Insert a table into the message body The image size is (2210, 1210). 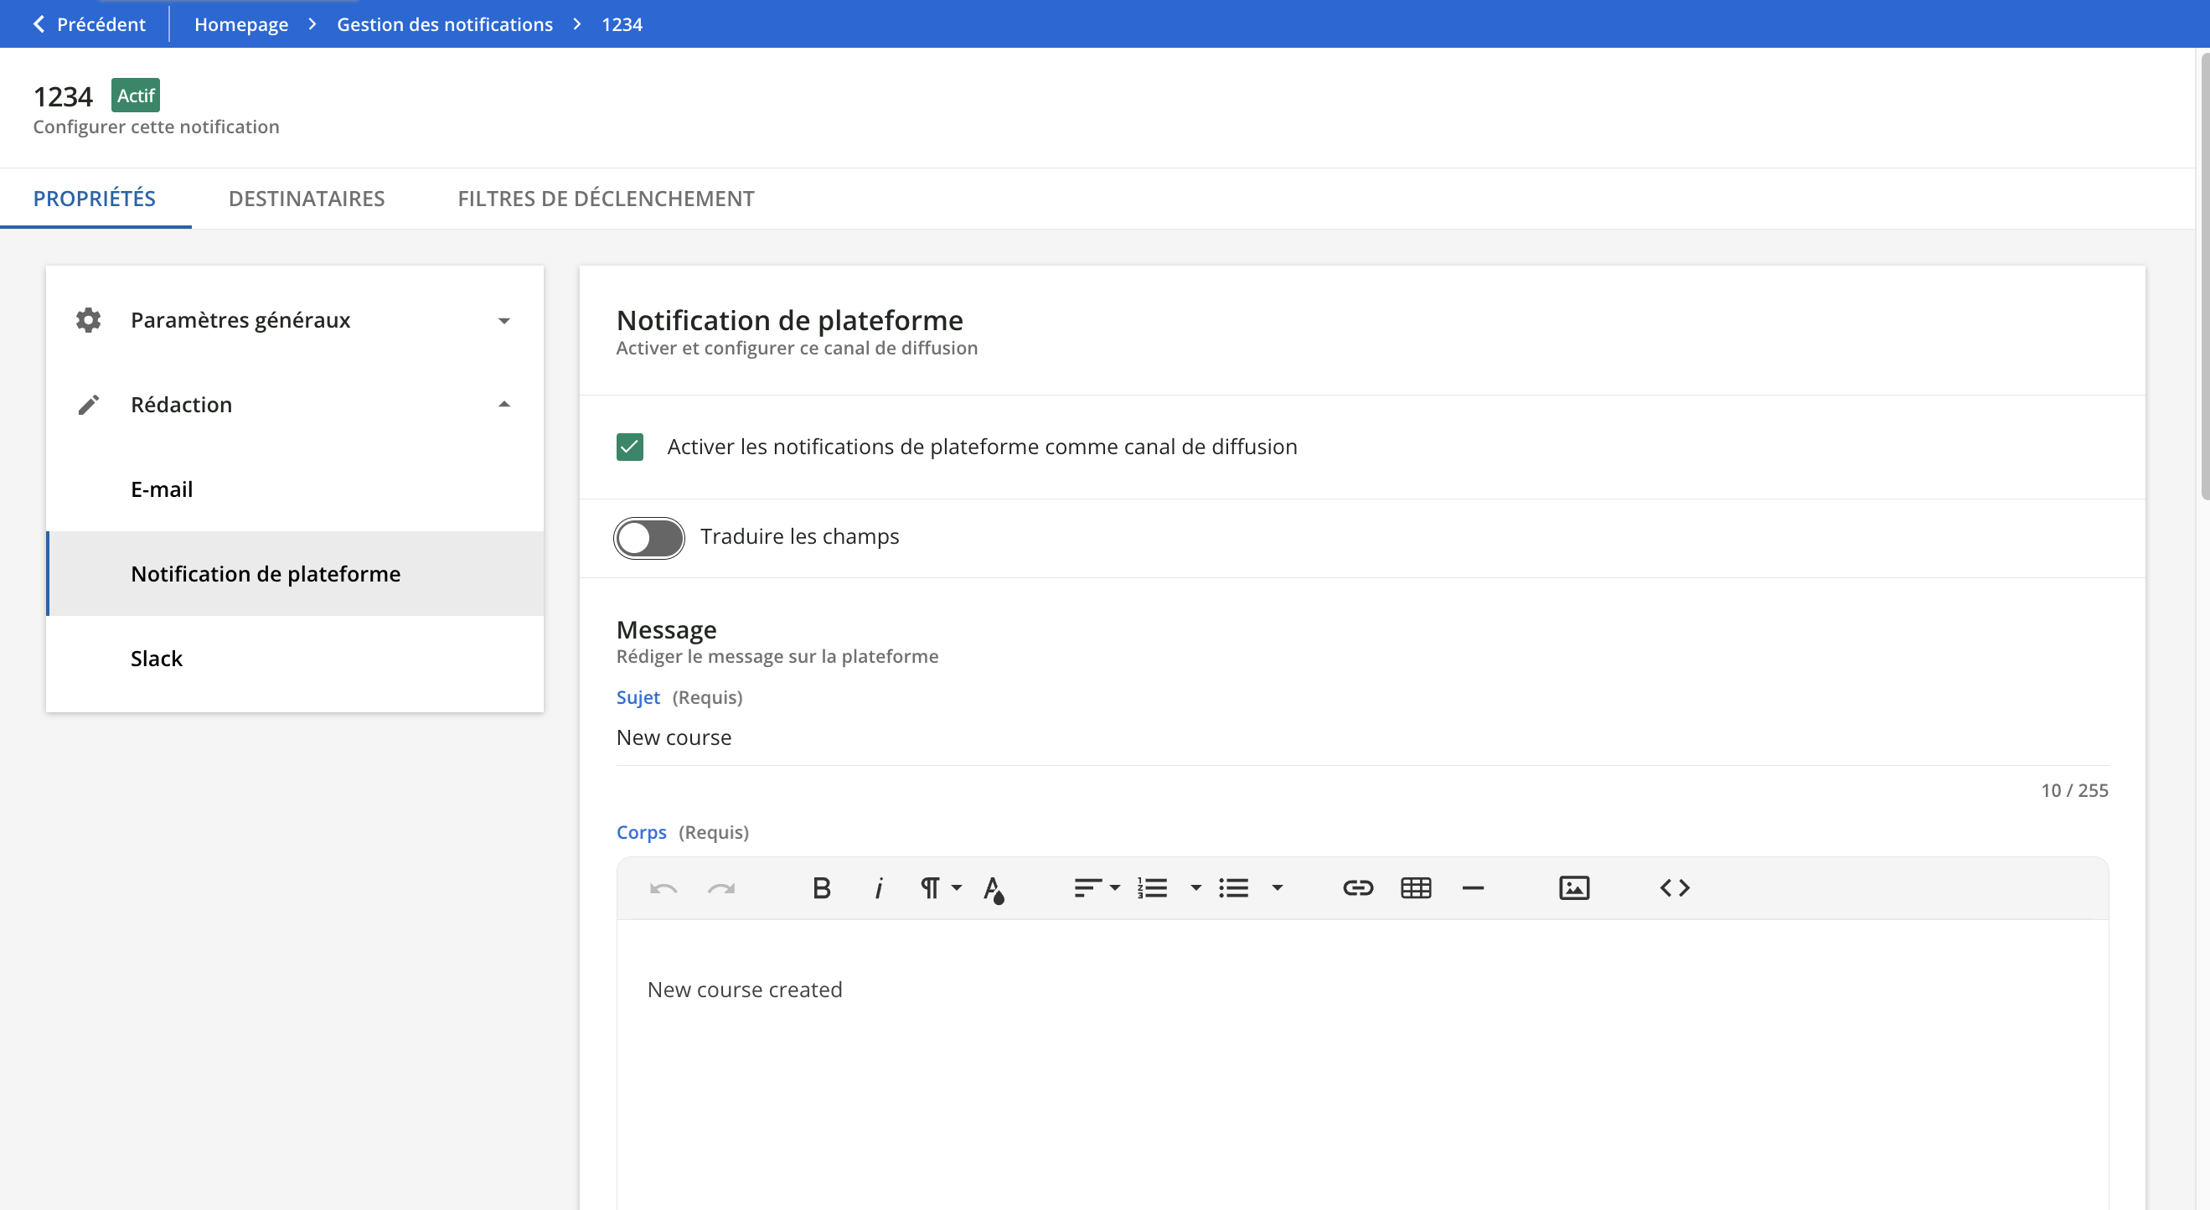click(x=1415, y=888)
